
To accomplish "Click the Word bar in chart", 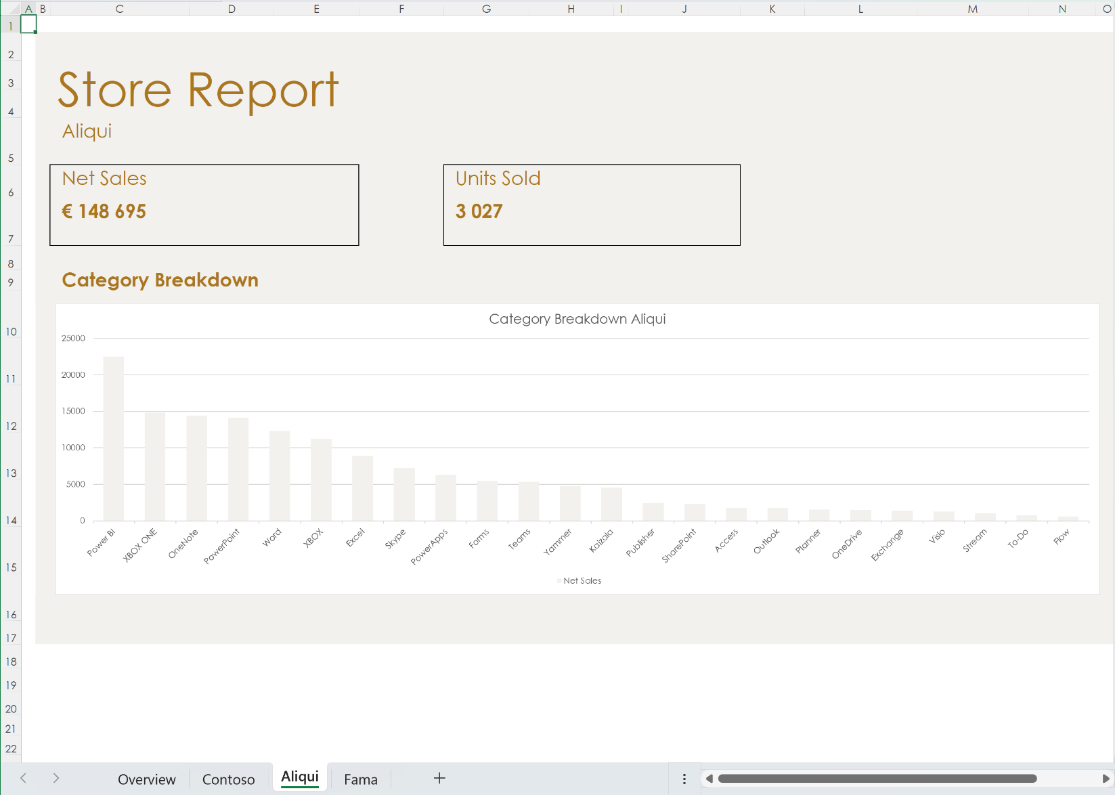I will click(280, 476).
